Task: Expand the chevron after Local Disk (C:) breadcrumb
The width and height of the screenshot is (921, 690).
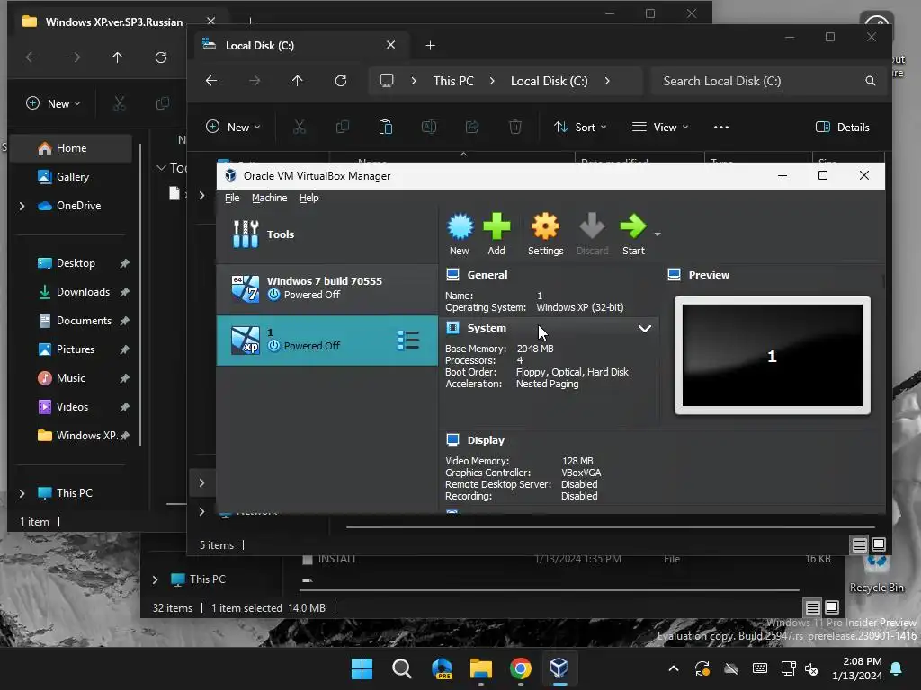Action: (x=607, y=81)
